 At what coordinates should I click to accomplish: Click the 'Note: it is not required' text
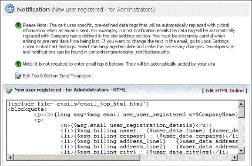coord(119,64)
